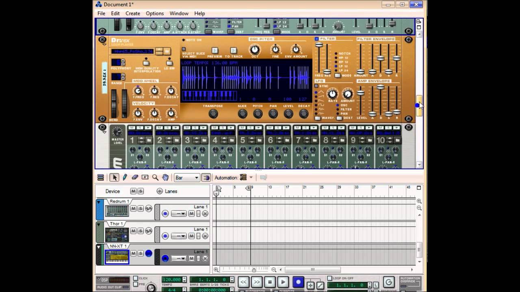Open the Window menu
Screen dimensions: 520x292
[179, 13]
